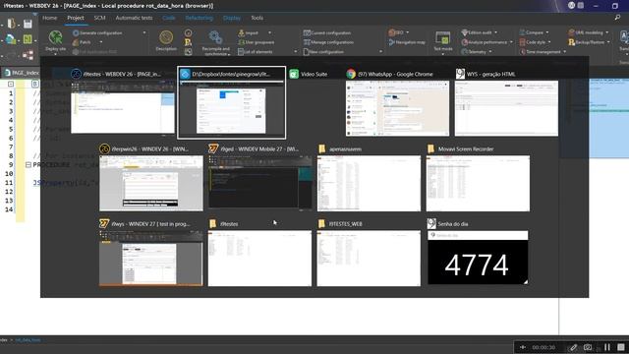This screenshot has width=629, height=354.
Task: Click the recorder pencil annotate icon
Action: [x=574, y=347]
